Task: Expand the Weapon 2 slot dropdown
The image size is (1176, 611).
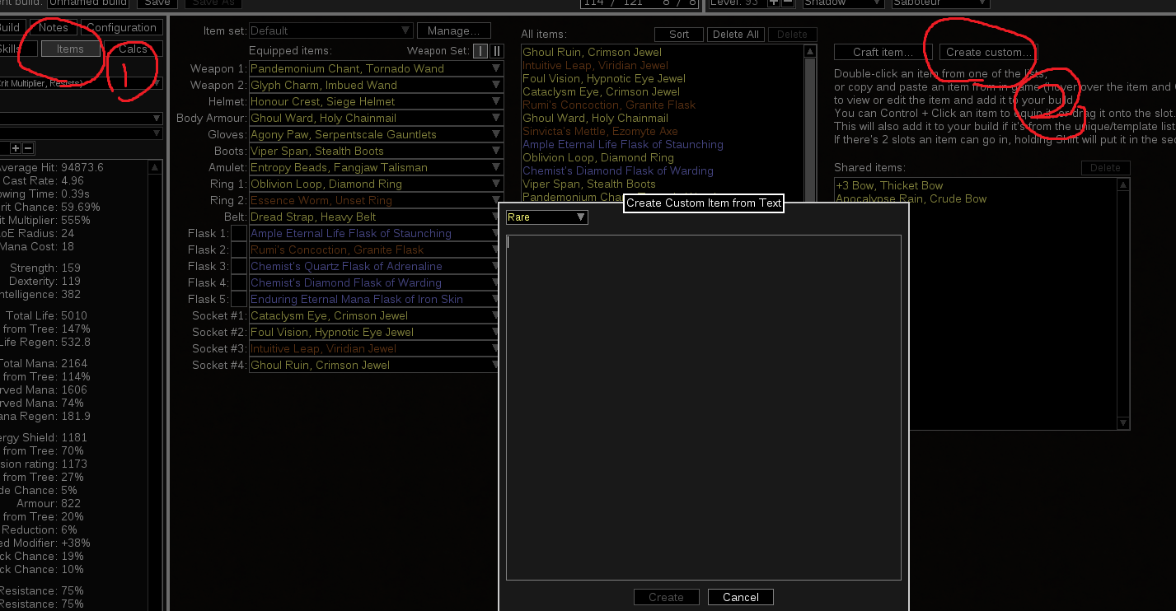Action: [x=376, y=85]
